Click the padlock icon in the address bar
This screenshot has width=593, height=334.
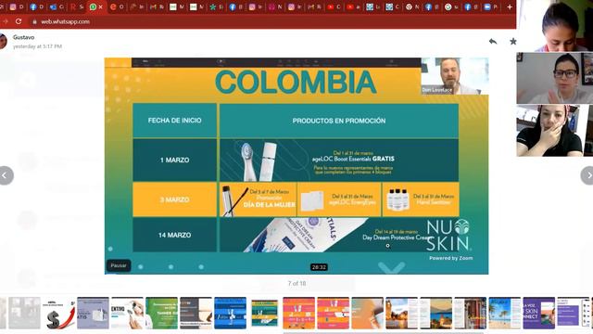[x=34, y=22]
